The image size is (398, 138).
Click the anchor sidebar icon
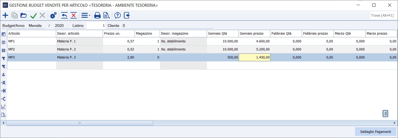[3, 75]
